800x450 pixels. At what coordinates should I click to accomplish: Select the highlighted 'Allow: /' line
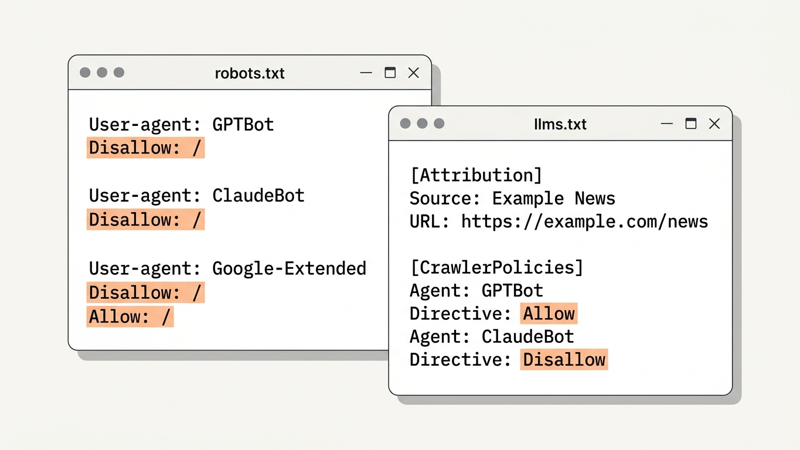[130, 316]
